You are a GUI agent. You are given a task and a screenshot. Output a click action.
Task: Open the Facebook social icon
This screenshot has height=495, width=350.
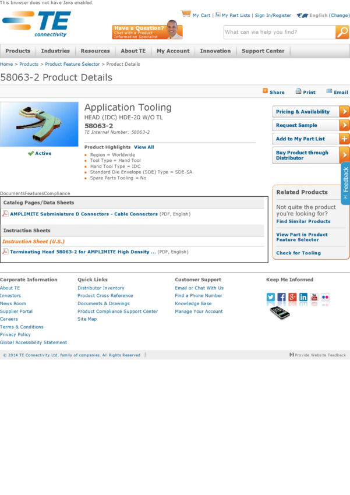coord(281,297)
